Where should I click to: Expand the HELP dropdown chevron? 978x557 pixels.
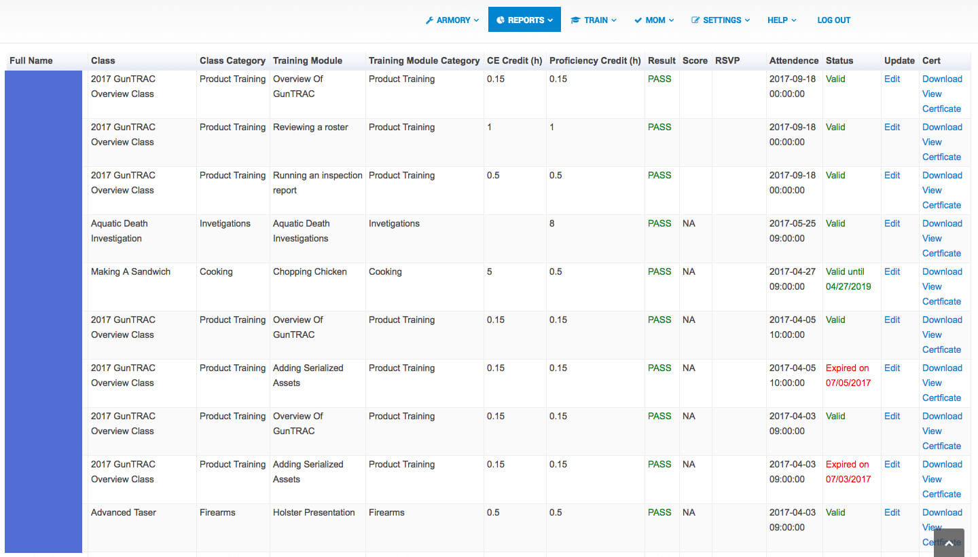point(794,20)
